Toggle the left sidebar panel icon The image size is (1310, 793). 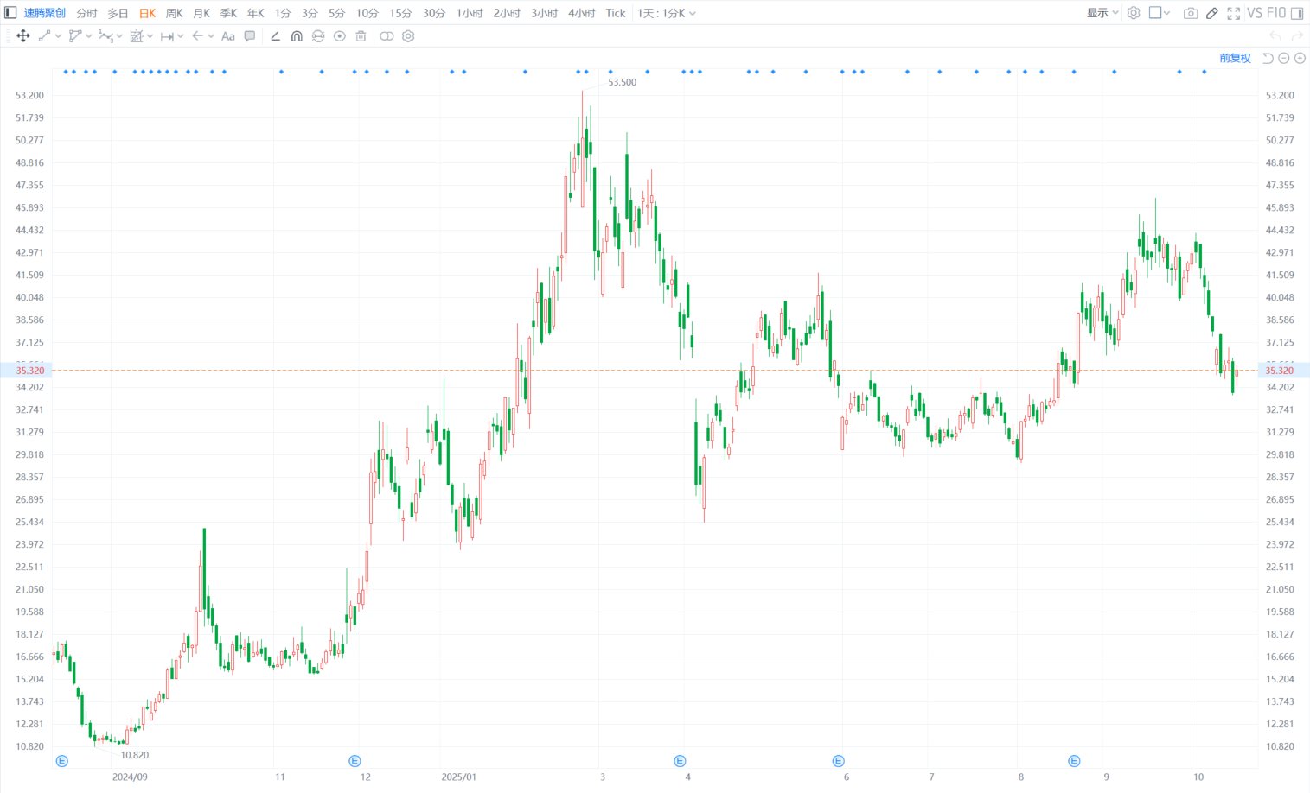[10, 13]
